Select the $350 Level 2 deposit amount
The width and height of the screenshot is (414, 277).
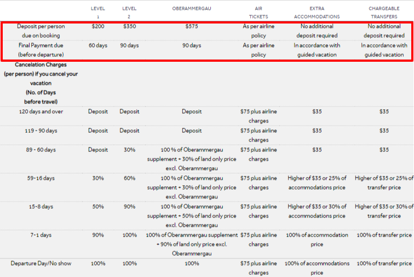[129, 26]
